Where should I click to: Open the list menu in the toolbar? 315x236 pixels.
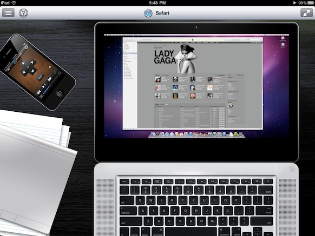click(x=8, y=13)
